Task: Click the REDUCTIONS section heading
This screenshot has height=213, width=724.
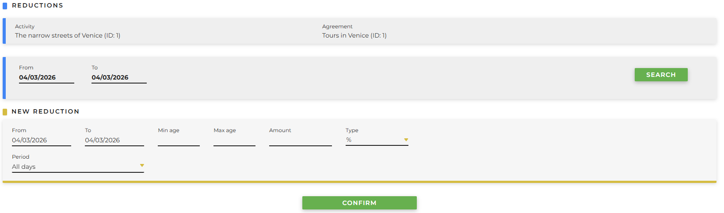Action: click(x=38, y=5)
